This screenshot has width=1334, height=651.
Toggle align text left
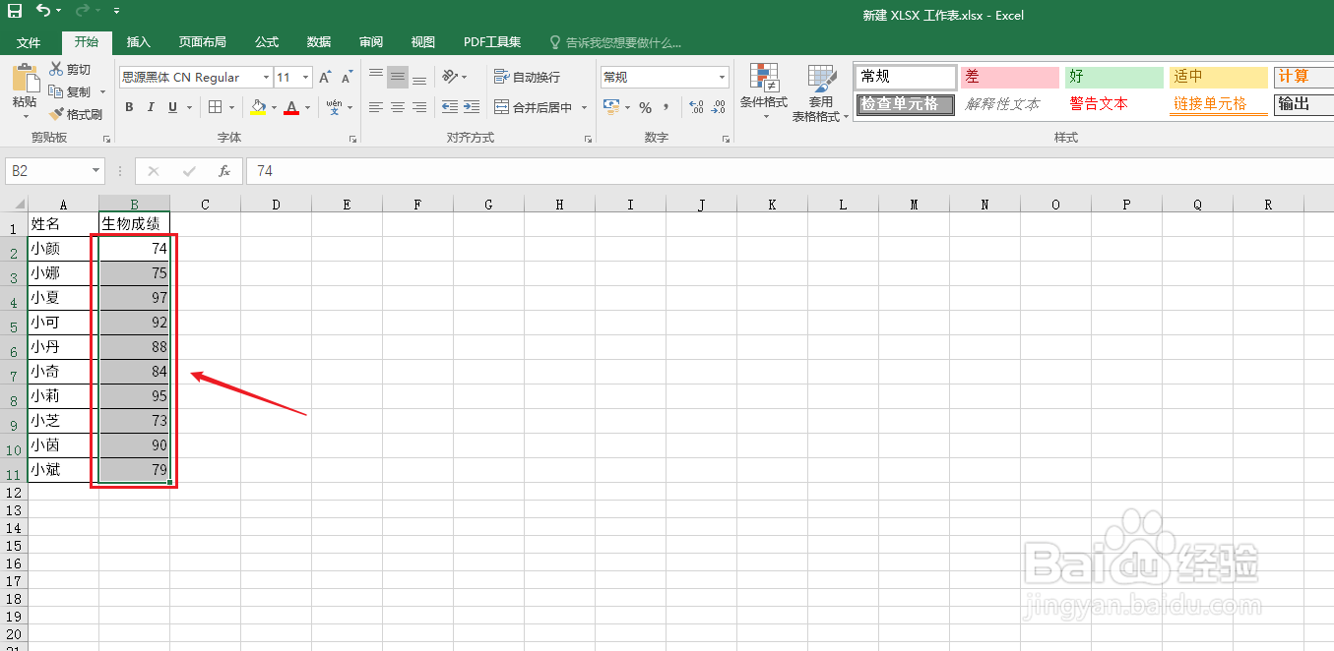(x=376, y=107)
